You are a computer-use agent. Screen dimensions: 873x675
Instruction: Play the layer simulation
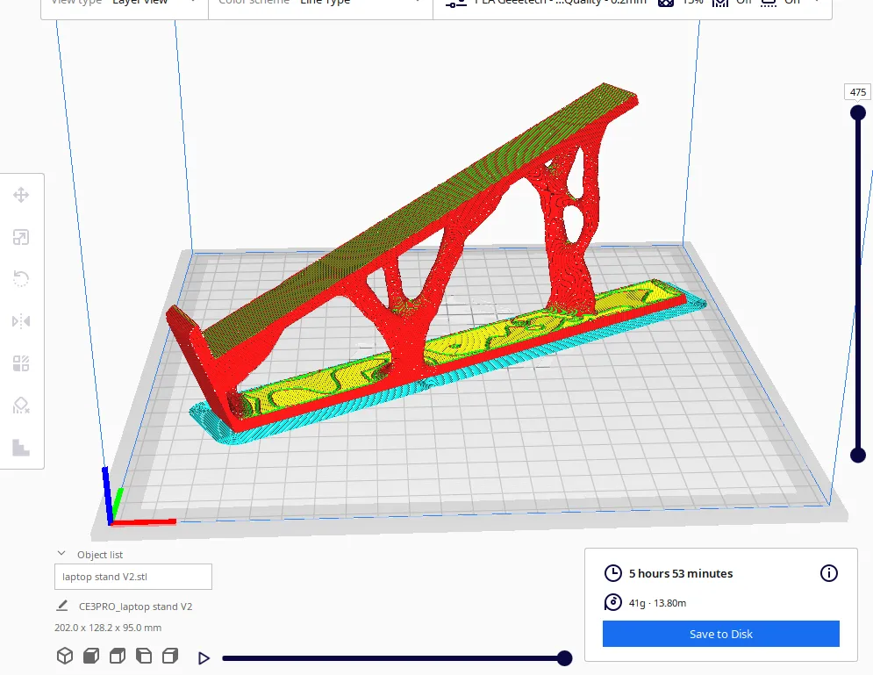pos(204,658)
